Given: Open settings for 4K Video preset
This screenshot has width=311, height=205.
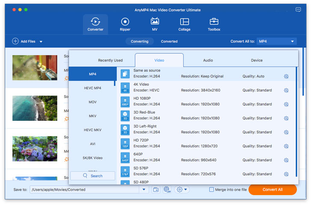Looking at the screenshot, I should (286, 91).
